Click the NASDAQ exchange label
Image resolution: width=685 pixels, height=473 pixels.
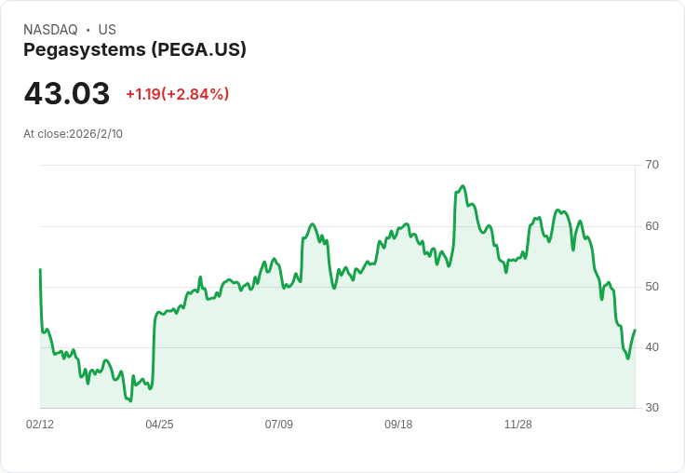(50, 30)
